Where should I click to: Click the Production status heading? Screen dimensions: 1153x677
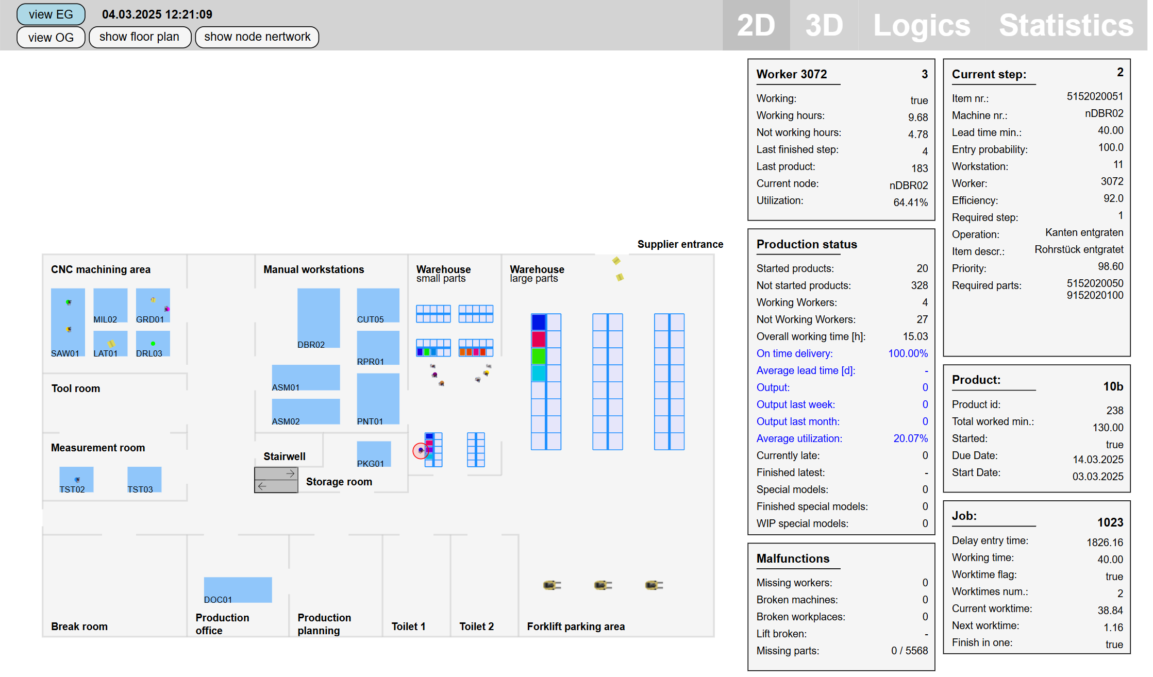807,244
